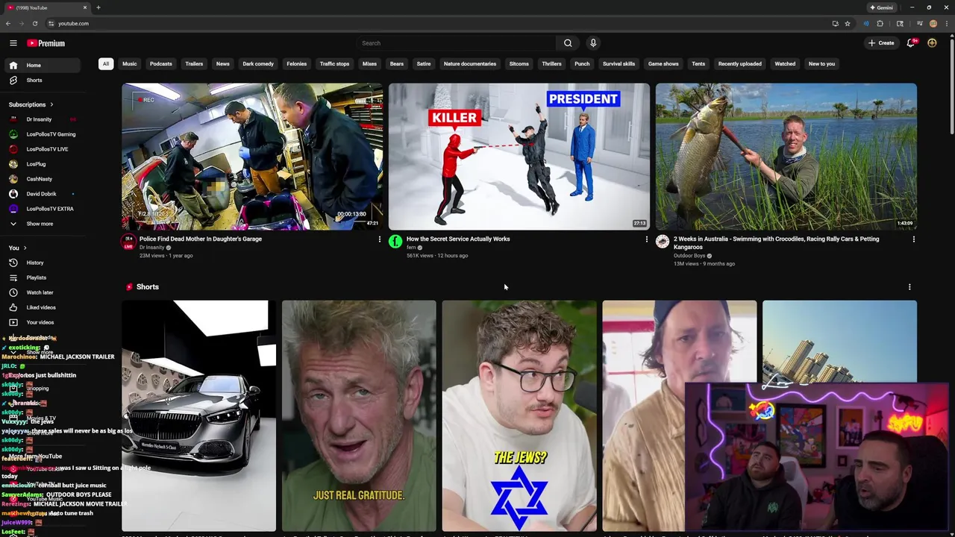Open '2 Weeks in Australia' video title
The width and height of the screenshot is (955, 537).
tap(777, 242)
